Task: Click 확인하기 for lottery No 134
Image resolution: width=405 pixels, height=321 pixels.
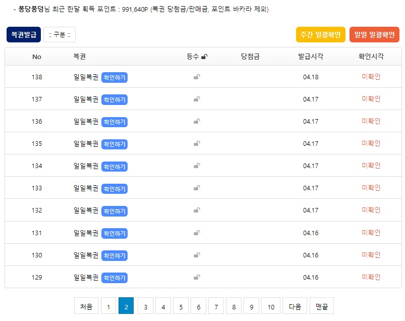Action: 114,167
